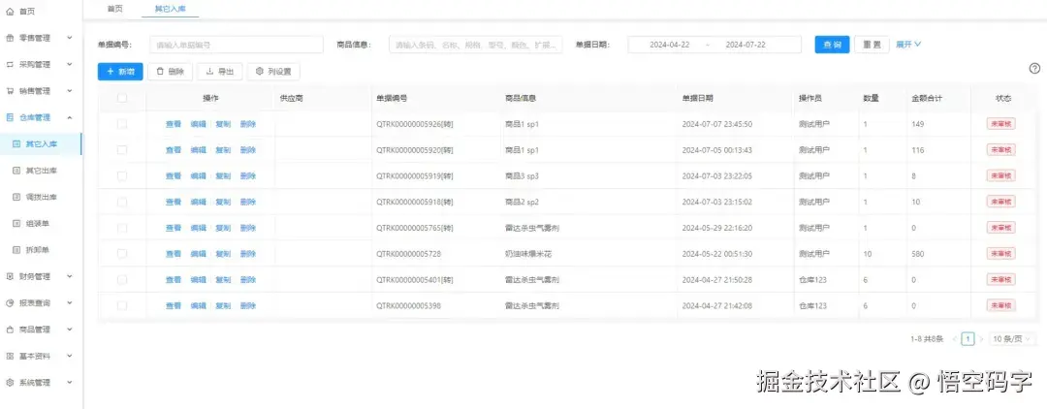Viewport: 1047px width, 409px height.
Task: Check the row QTRK00000005926 checkbox
Action: pos(121,124)
